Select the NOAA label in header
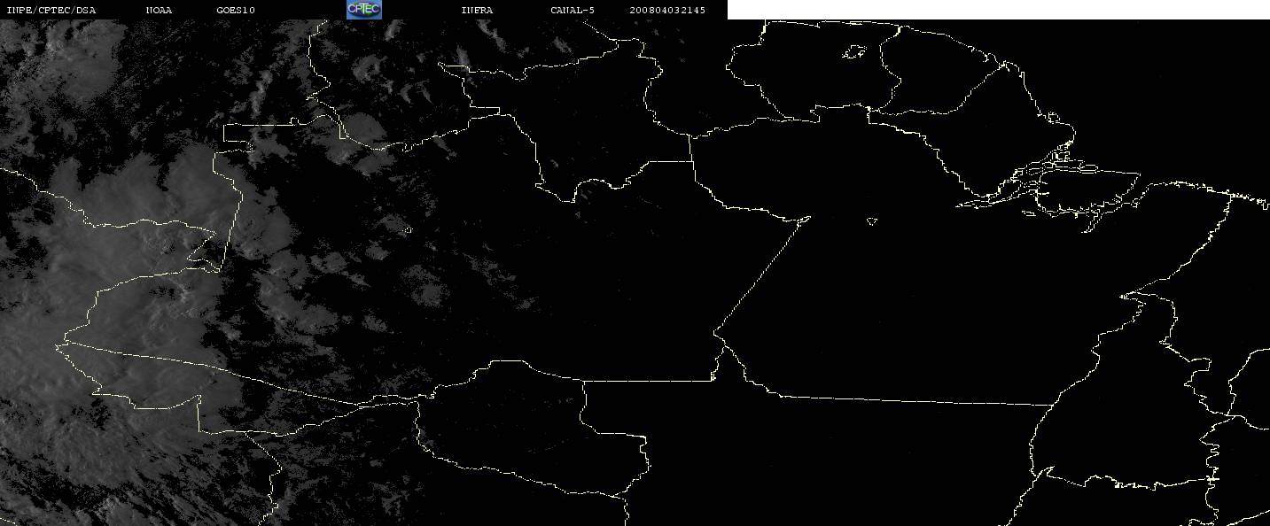 (159, 11)
